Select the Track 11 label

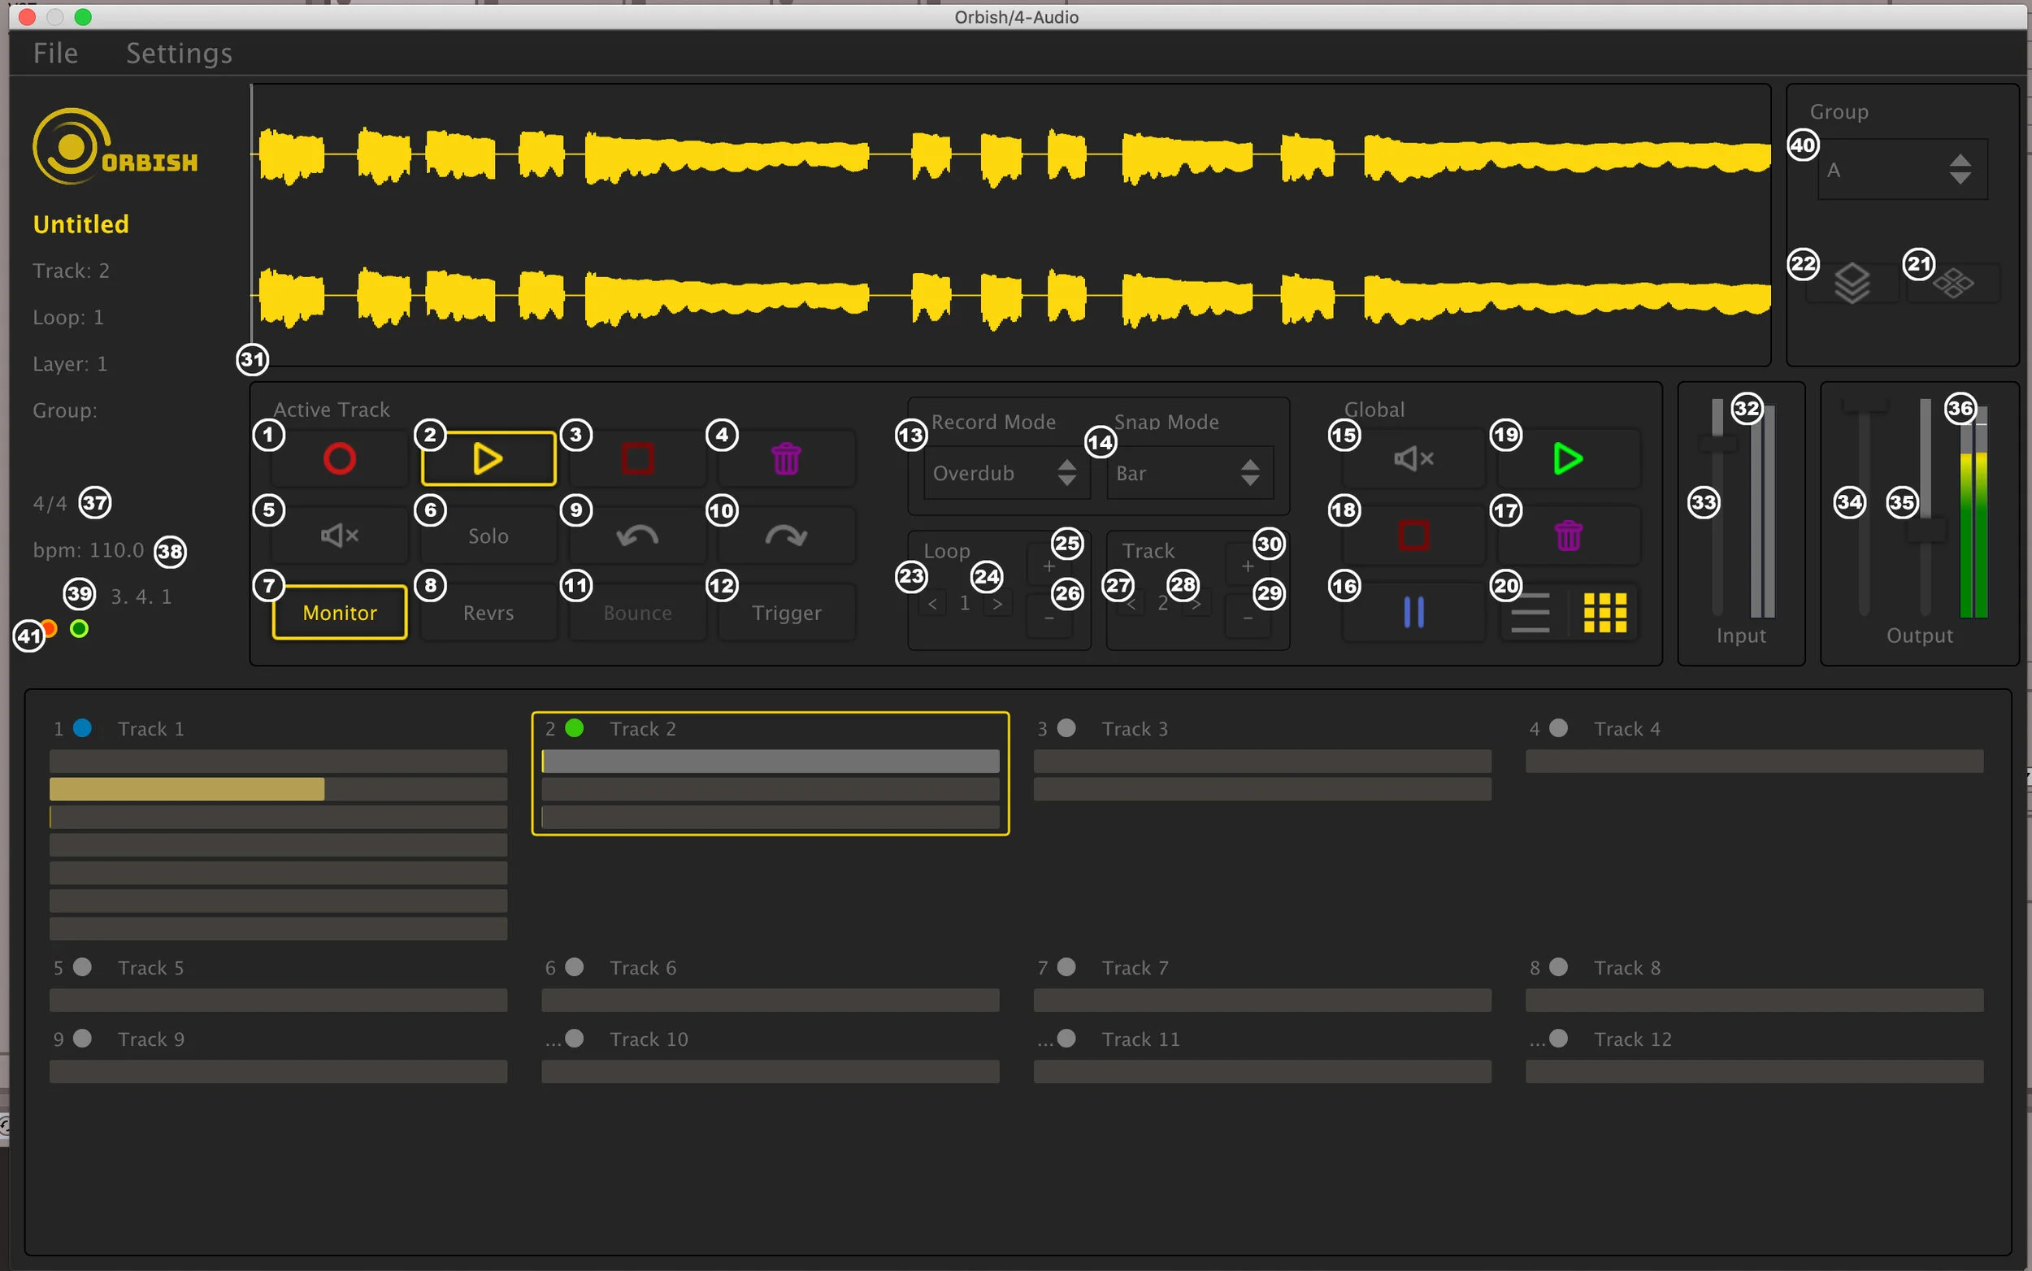[1141, 1039]
